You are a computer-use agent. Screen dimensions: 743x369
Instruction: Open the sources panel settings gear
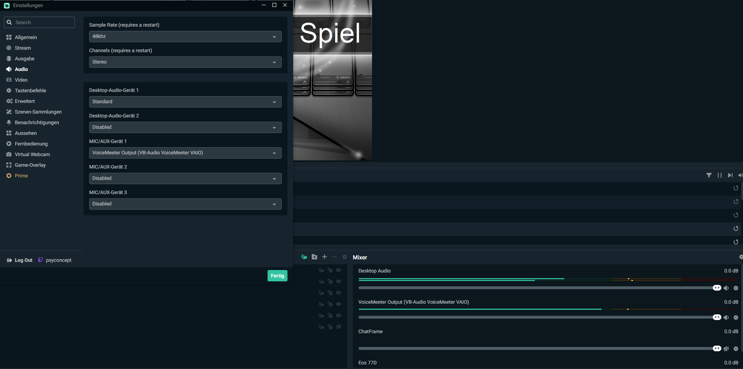click(x=344, y=257)
